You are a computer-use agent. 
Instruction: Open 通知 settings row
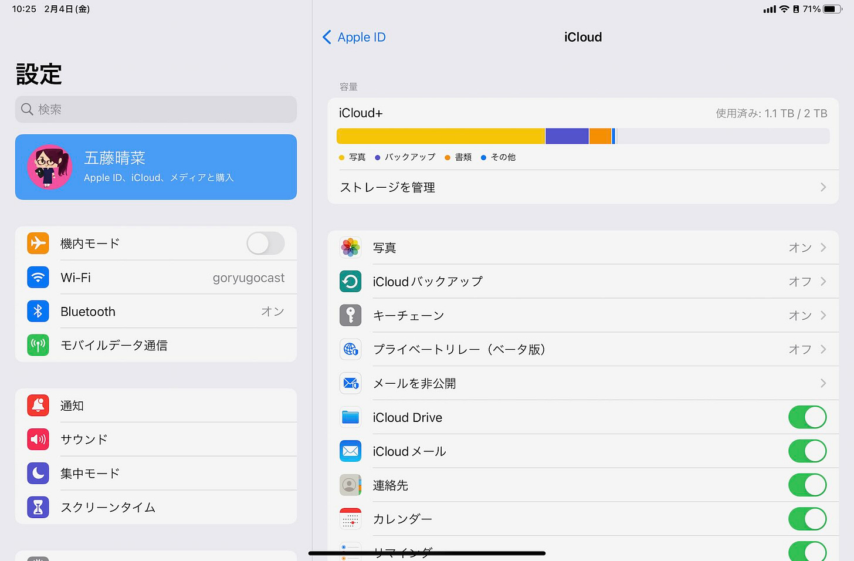tap(156, 405)
